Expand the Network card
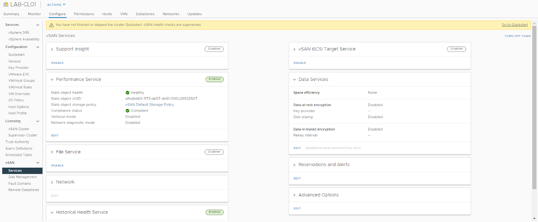The height and width of the screenshot is (222, 538). pos(52,182)
